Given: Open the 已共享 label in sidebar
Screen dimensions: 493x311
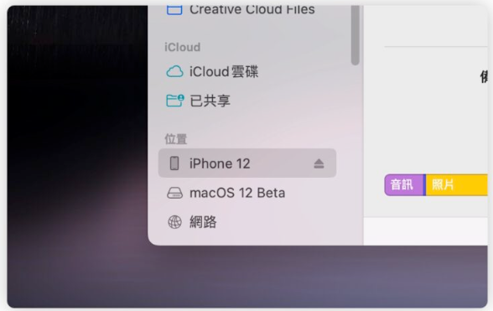Looking at the screenshot, I should 210,101.
